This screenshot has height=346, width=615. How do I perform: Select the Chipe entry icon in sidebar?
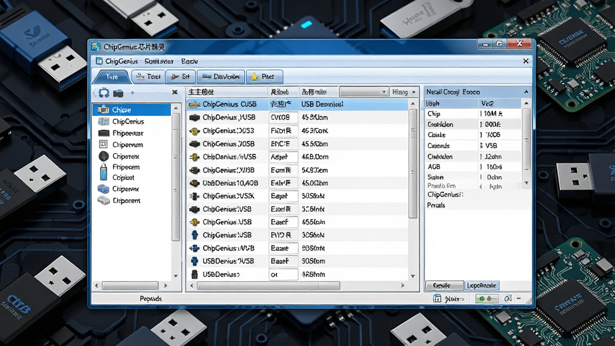click(103, 109)
